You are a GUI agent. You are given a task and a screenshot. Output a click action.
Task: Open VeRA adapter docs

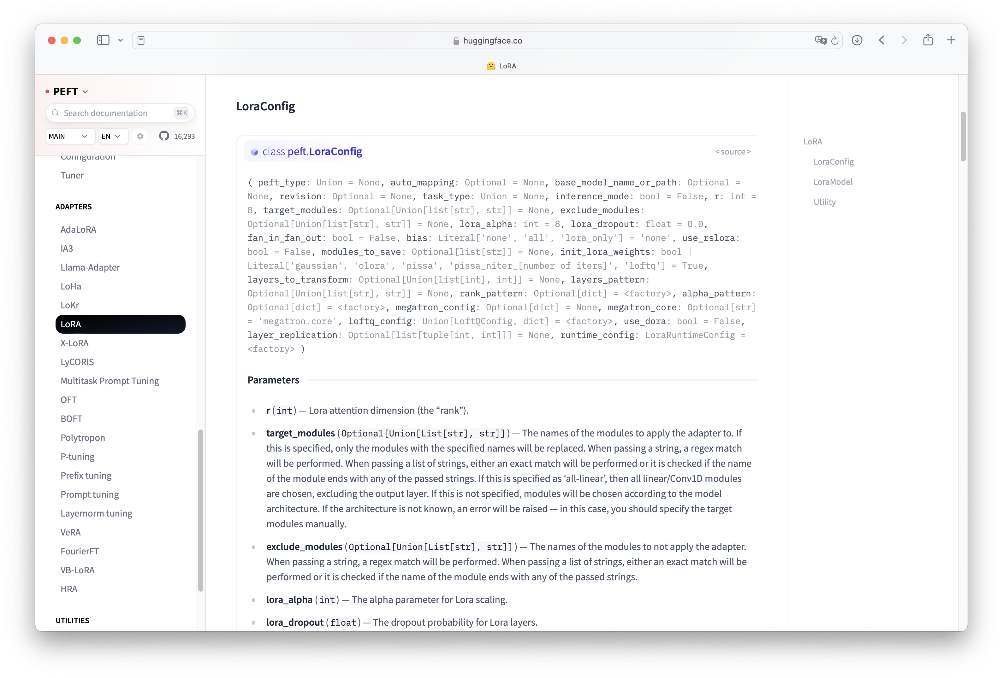70,532
